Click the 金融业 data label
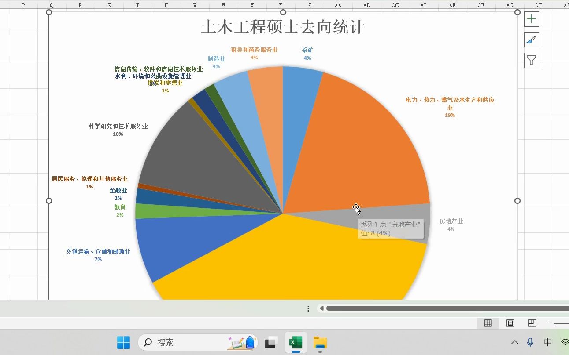This screenshot has height=355, width=569. pyautogui.click(x=118, y=194)
